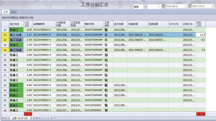Open calendar icon of 2021-10-21 date field
The height and width of the screenshot is (121, 216).
click(212, 6)
